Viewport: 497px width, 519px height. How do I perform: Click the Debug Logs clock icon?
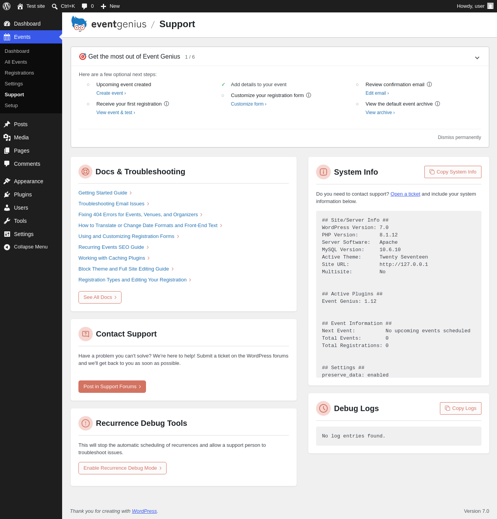coord(323,408)
